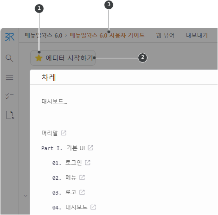Open external link icon beside 04. 대시보드
This screenshot has width=218, height=215.
click(93, 207)
